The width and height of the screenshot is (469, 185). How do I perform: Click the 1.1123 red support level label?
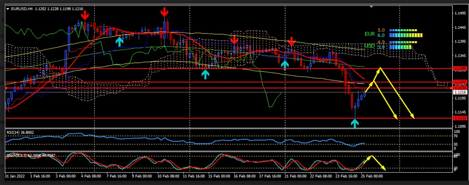(460, 118)
